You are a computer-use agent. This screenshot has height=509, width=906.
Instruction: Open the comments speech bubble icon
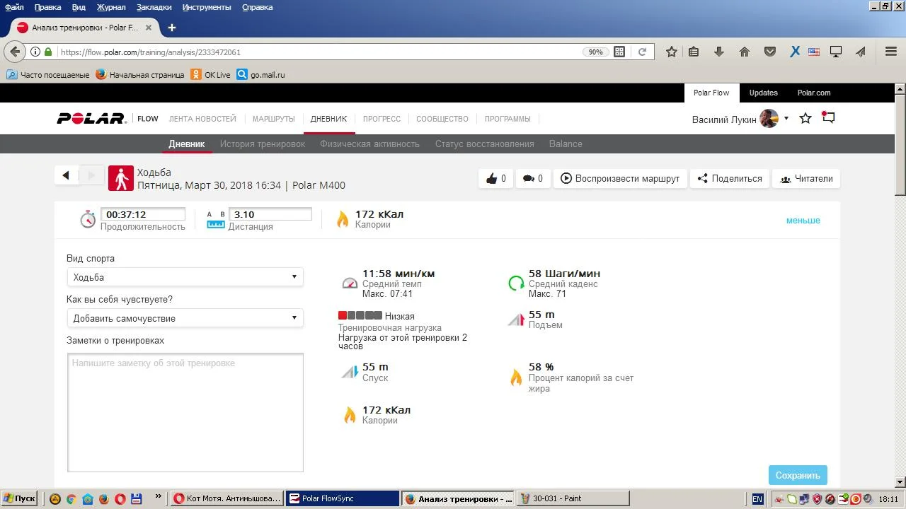529,179
